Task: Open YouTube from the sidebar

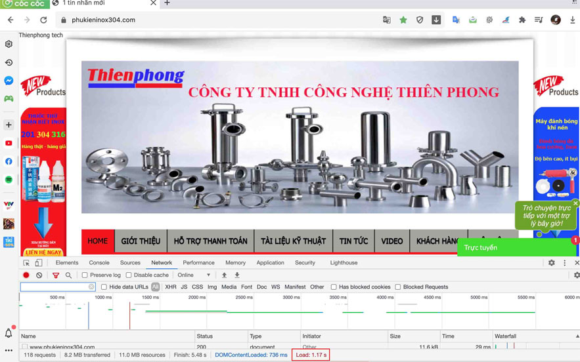Action: point(9,143)
